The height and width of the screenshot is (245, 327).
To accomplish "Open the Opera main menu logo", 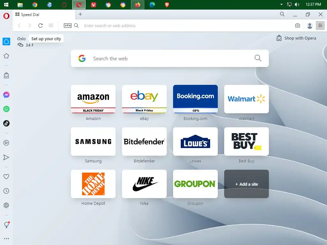I will [x=6, y=16].
